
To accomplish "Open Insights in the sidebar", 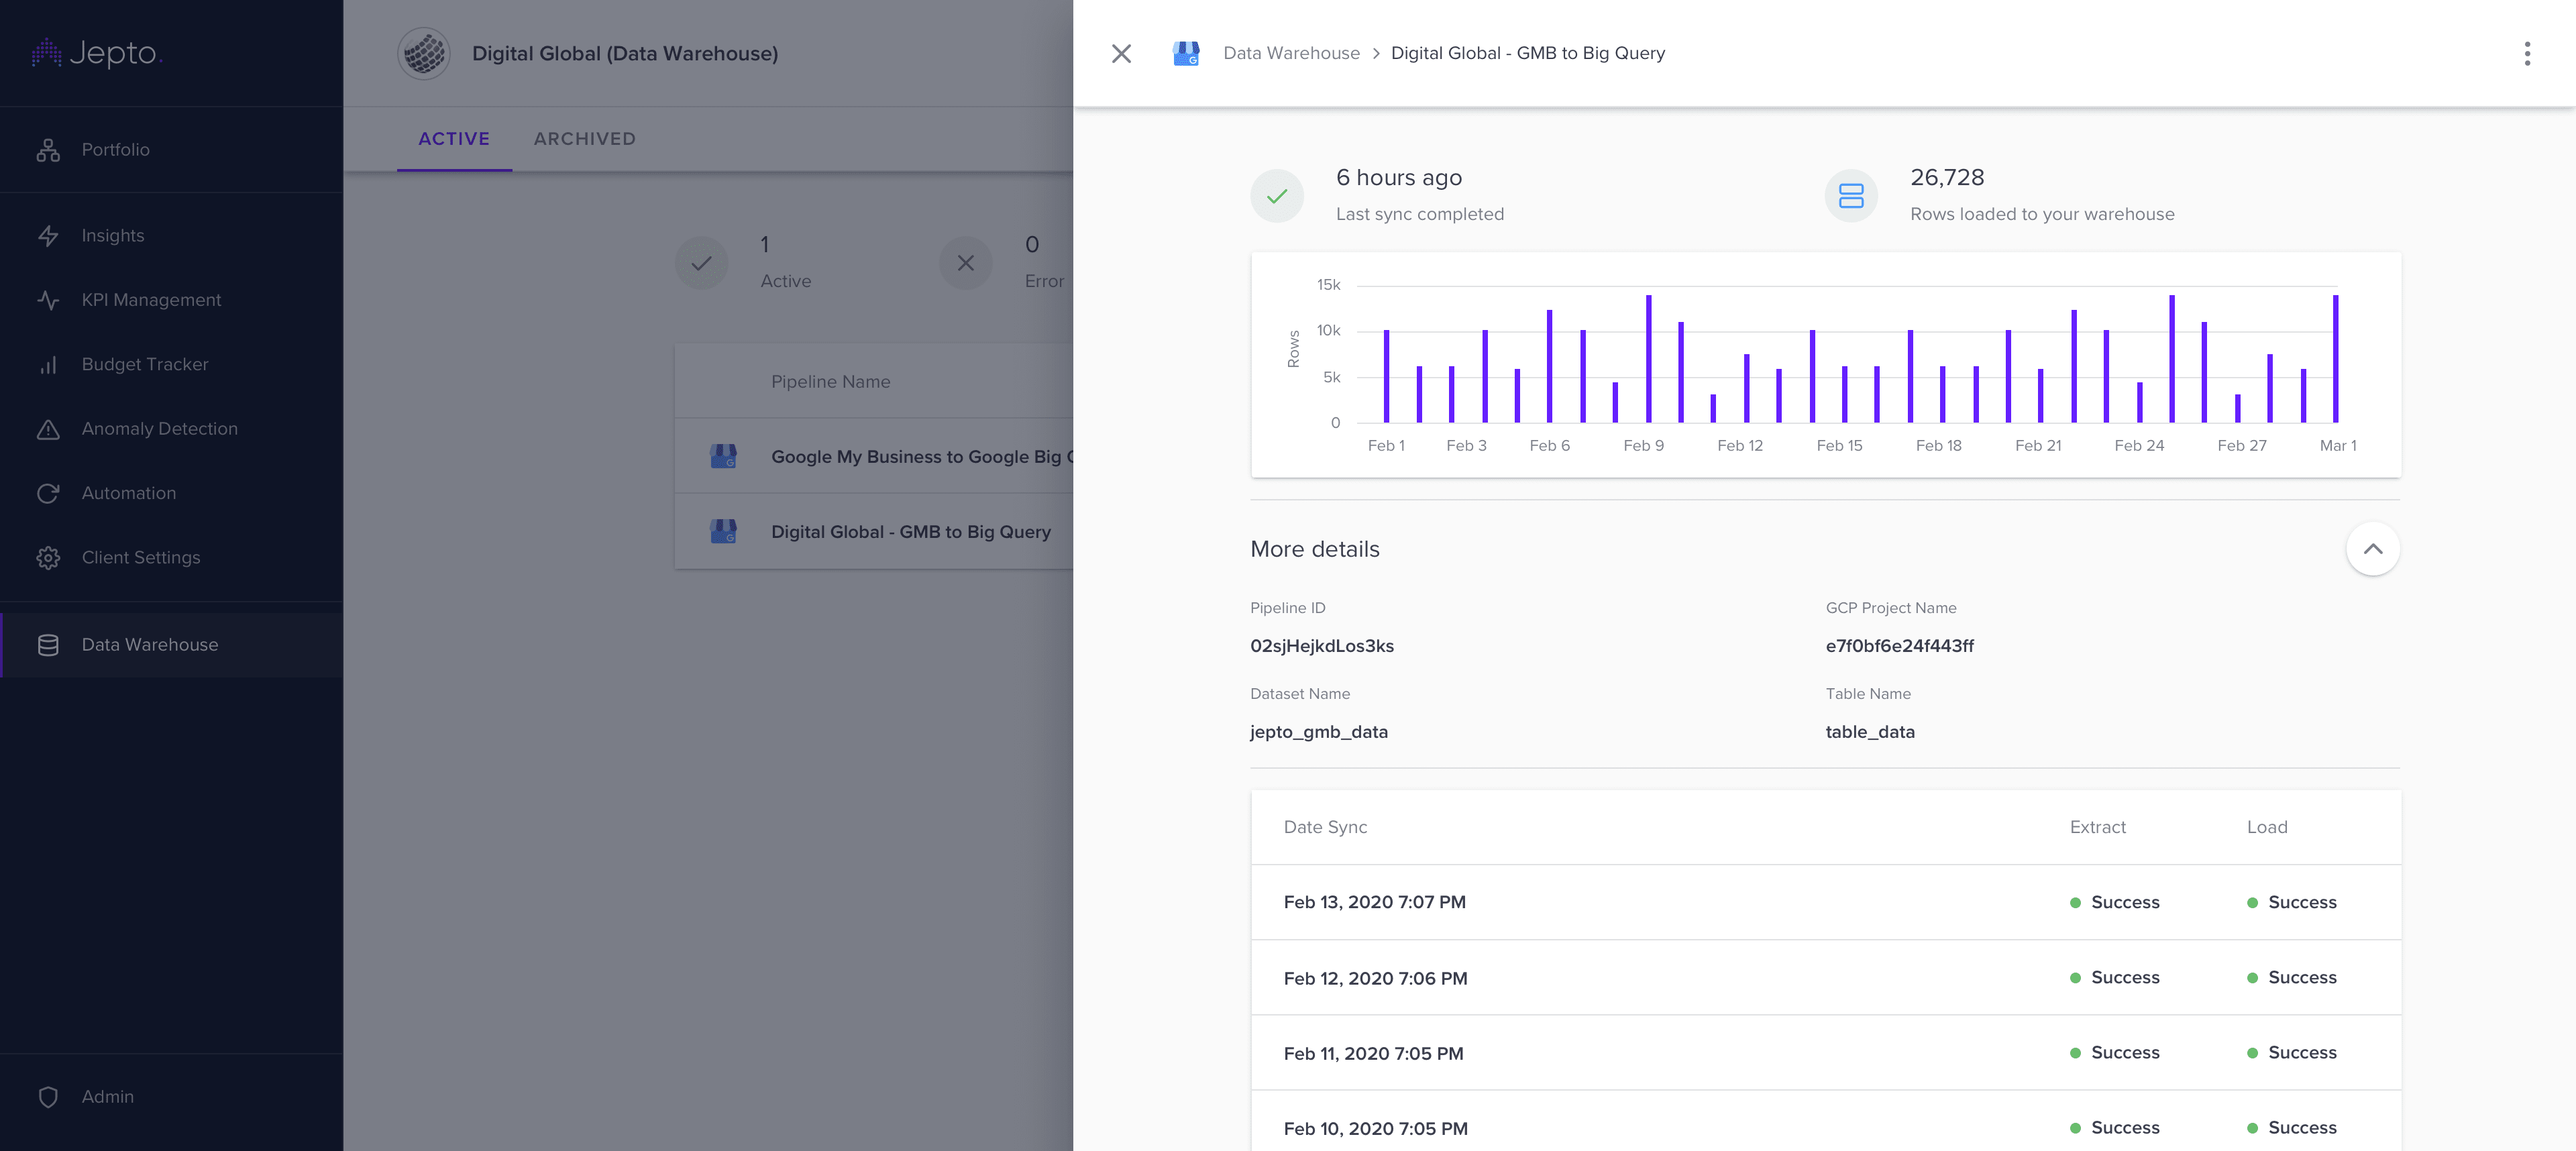I will pos(171,236).
